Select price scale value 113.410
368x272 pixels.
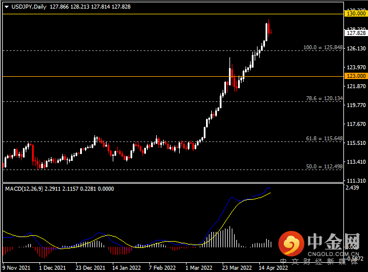pos(356,162)
